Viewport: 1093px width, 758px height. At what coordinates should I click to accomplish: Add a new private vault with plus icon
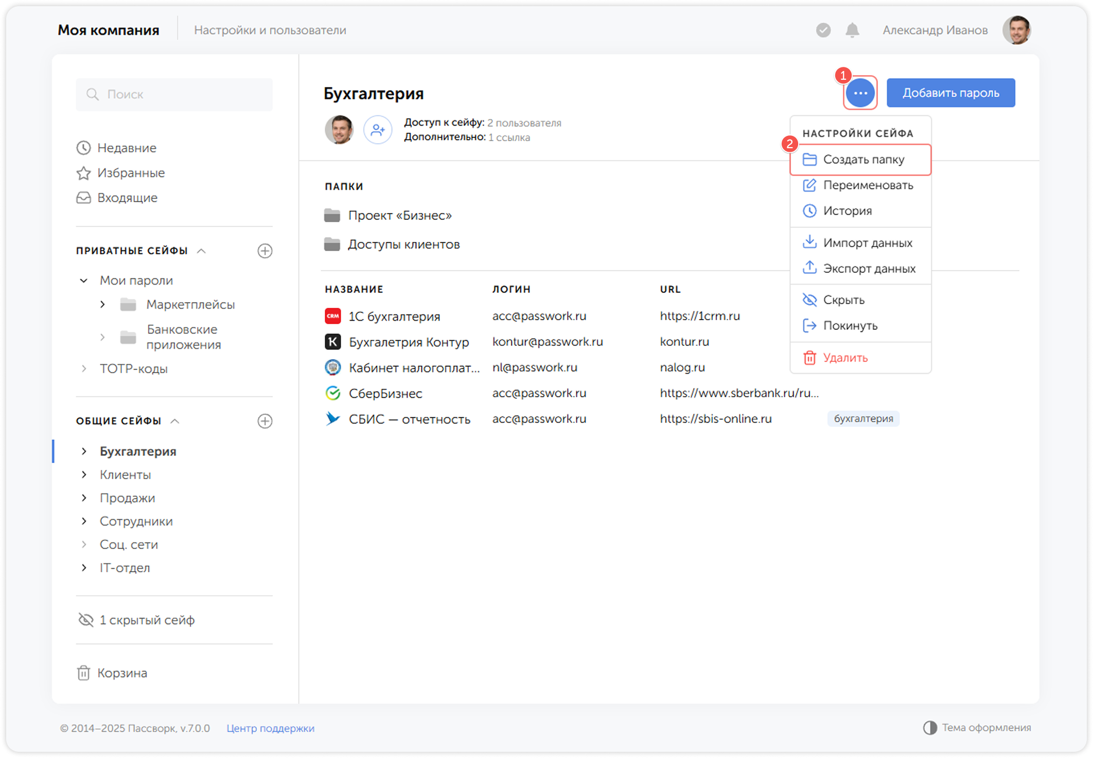point(265,251)
